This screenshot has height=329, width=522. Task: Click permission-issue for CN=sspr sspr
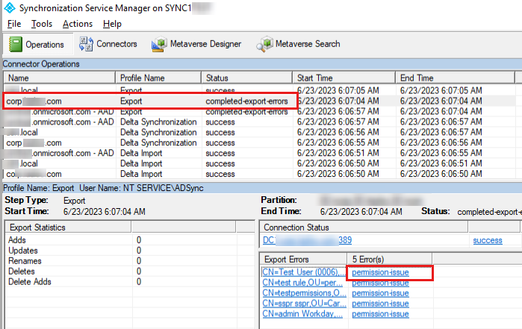click(380, 304)
